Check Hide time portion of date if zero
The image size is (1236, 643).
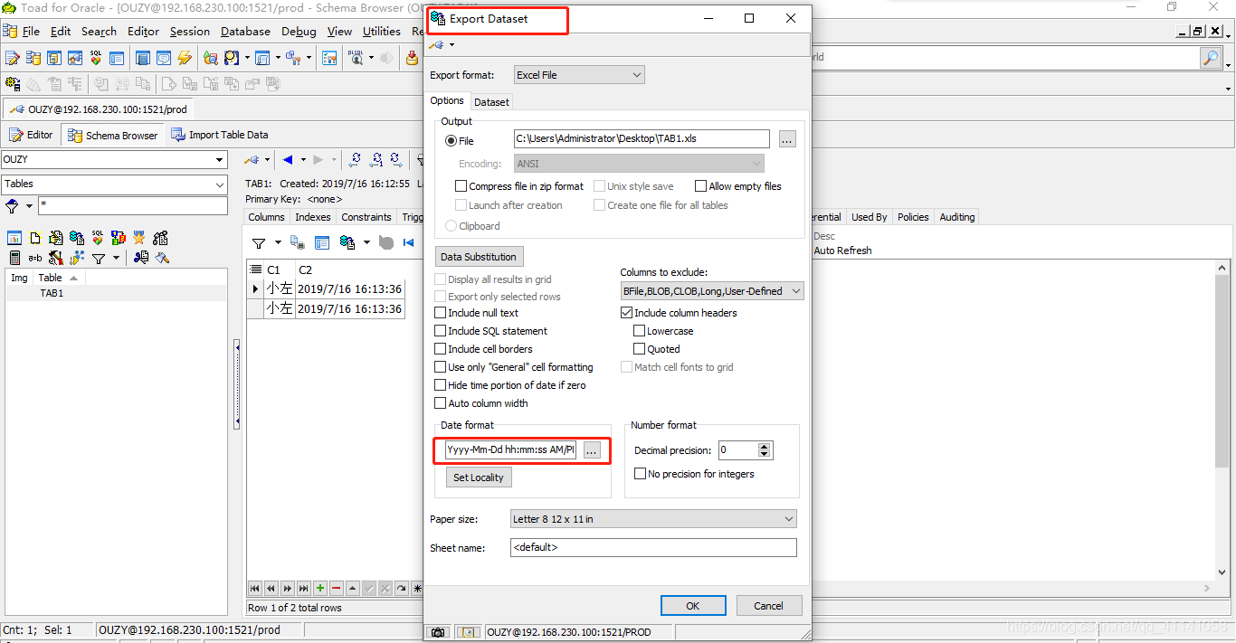(x=511, y=385)
